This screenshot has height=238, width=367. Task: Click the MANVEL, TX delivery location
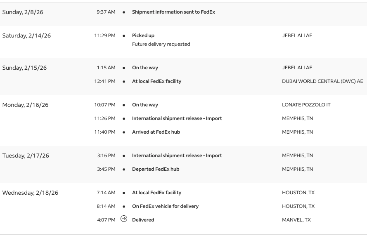pyautogui.click(x=296, y=220)
